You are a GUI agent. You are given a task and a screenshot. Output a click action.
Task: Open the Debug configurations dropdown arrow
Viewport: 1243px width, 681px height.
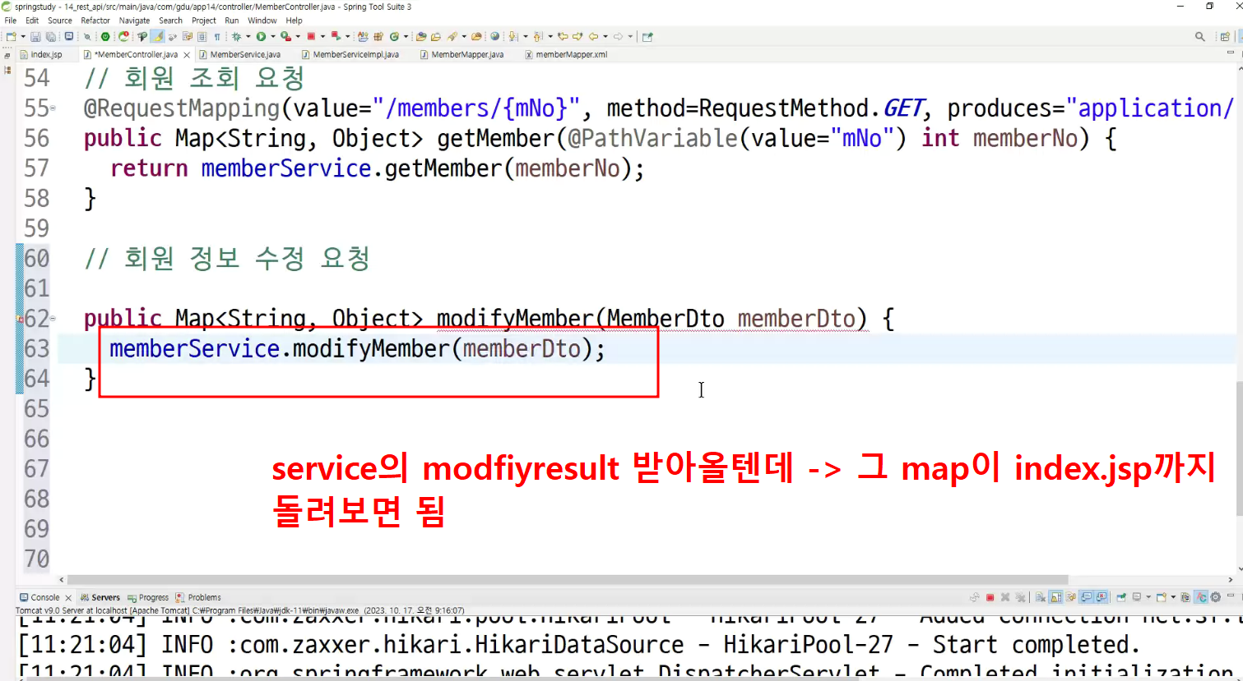point(248,36)
